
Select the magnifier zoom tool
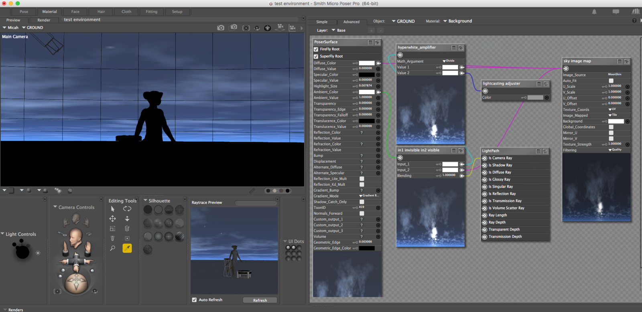click(112, 249)
